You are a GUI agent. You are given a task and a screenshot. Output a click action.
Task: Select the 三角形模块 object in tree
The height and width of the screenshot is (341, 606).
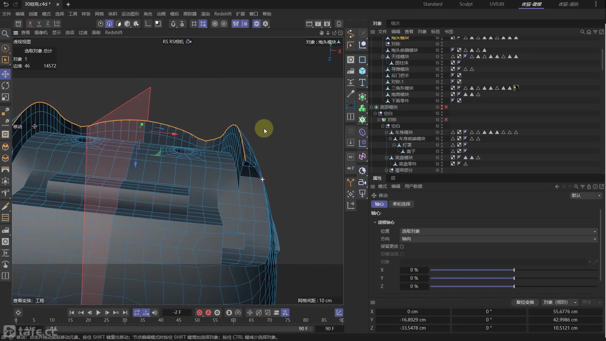[x=402, y=88]
